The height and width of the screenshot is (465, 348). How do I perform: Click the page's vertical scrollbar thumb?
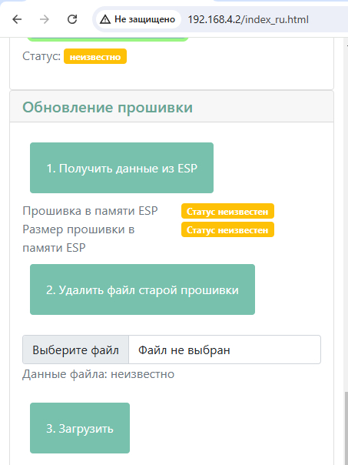[346, 429]
